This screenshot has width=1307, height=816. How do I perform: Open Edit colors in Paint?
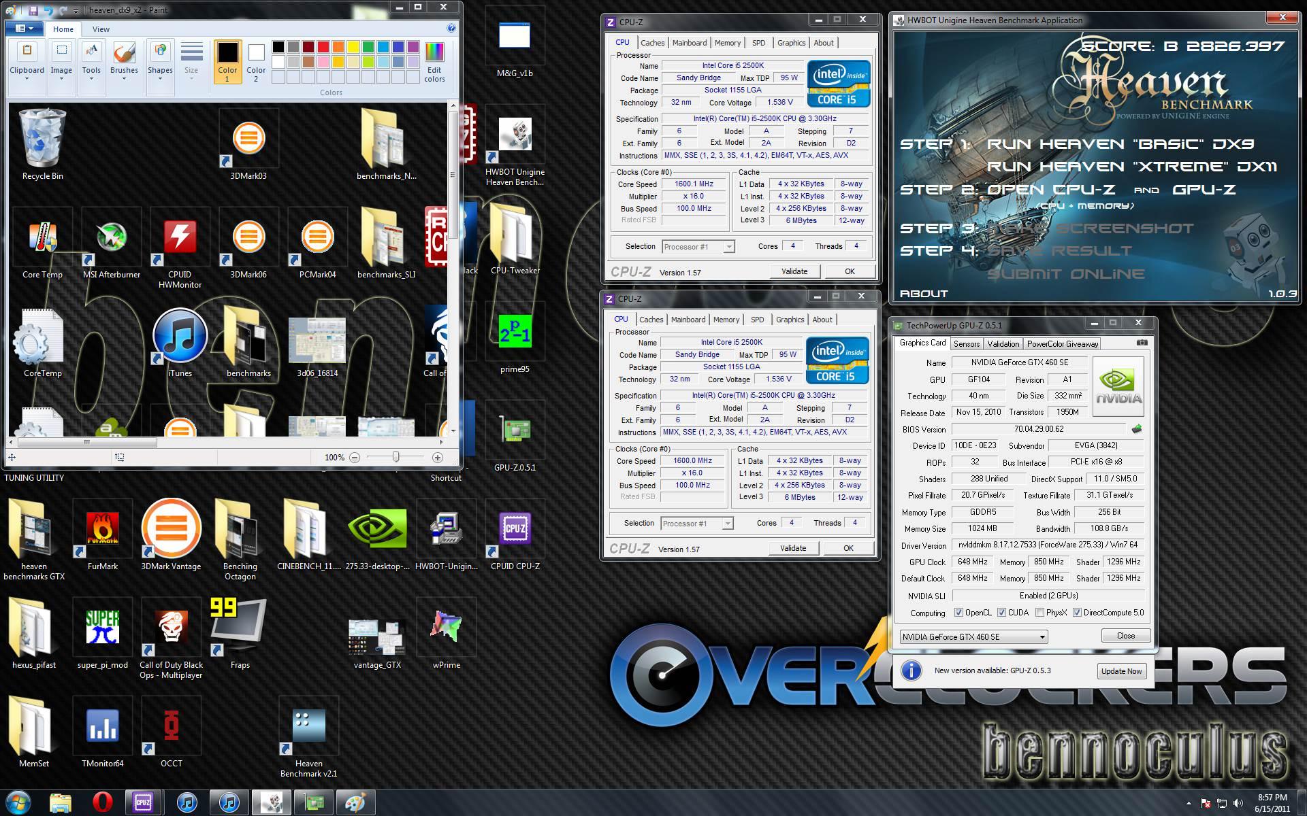pos(434,61)
